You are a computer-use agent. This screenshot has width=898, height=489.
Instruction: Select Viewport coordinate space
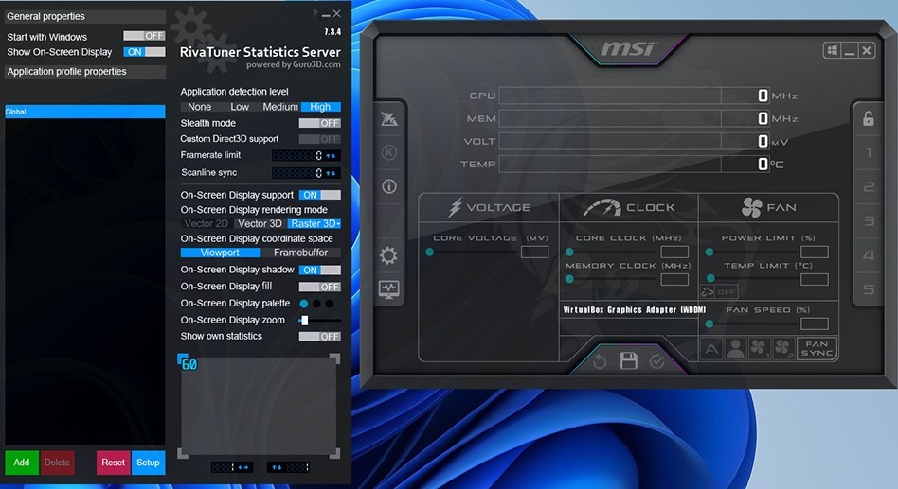click(x=220, y=253)
